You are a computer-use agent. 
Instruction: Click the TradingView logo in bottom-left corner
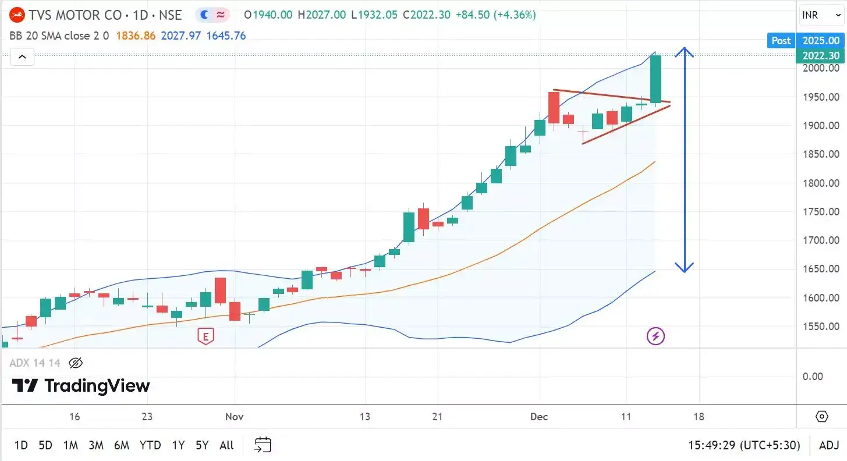[x=80, y=385]
